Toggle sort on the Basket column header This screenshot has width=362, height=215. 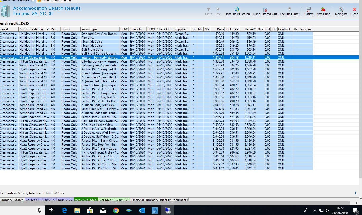click(248, 29)
